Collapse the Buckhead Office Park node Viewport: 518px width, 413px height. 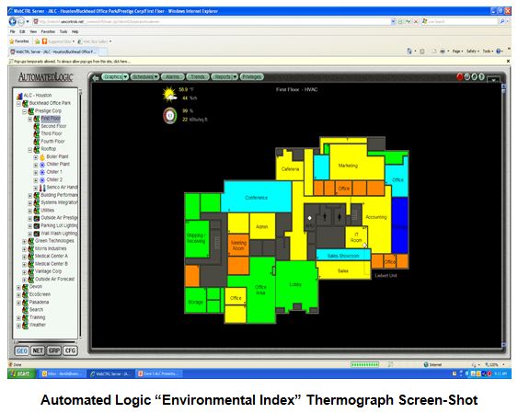click(x=18, y=104)
